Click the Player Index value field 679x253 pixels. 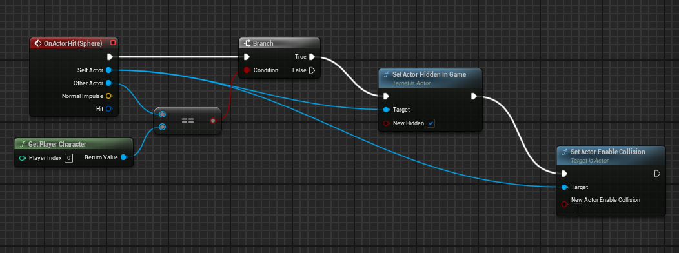coord(68,158)
